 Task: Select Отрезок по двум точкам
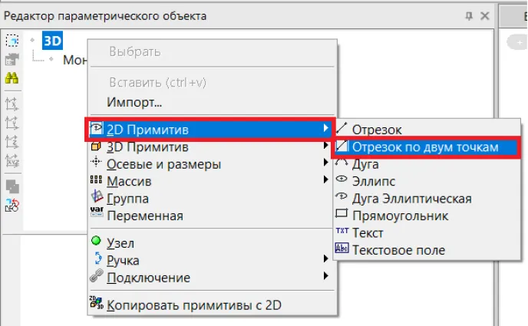click(x=425, y=147)
